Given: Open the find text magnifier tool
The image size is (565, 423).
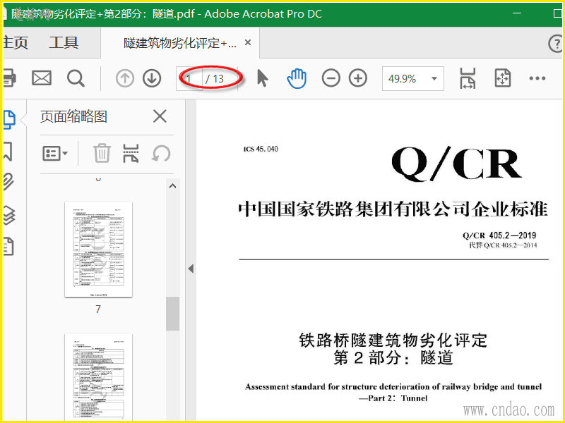Looking at the screenshot, I should point(76,78).
